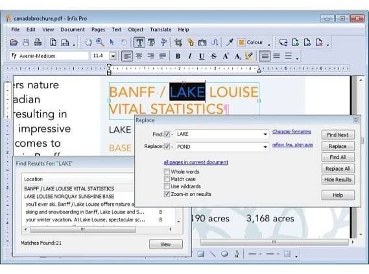Open the Character formatting link
The width and height of the screenshot is (369, 274).
(292, 131)
